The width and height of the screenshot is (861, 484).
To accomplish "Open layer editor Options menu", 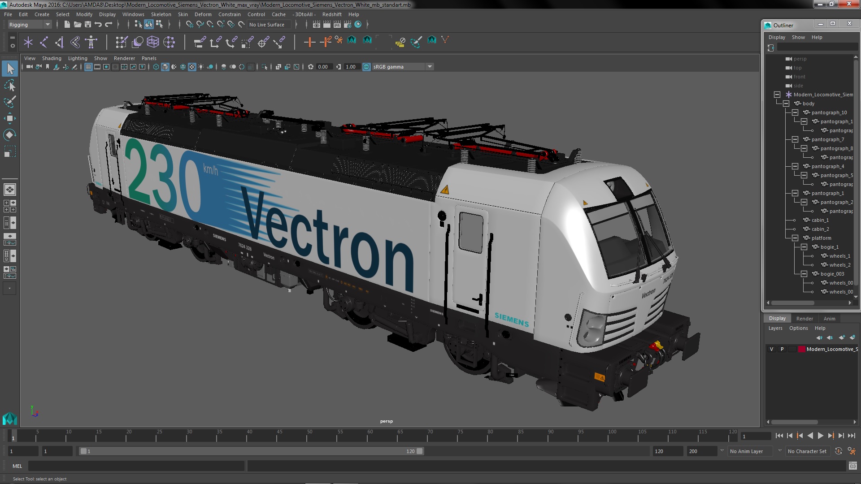I will click(x=798, y=328).
